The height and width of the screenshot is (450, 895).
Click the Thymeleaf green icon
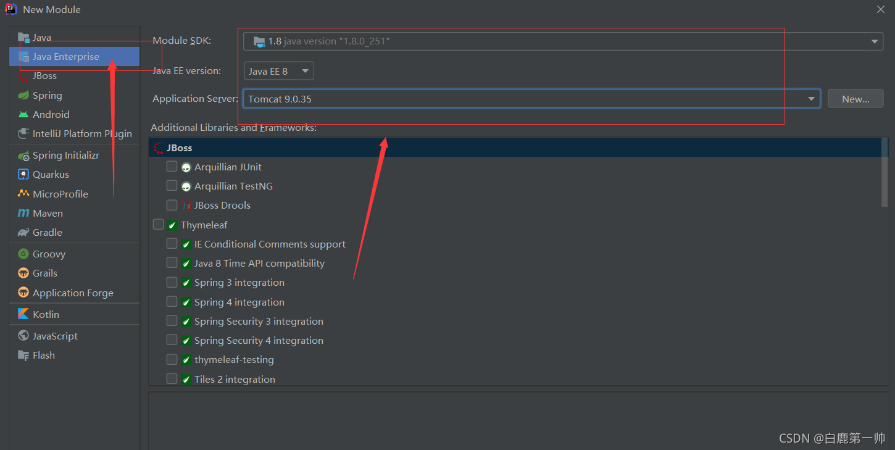(x=172, y=225)
